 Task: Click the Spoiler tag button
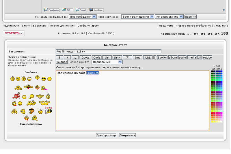(x=162, y=57)
